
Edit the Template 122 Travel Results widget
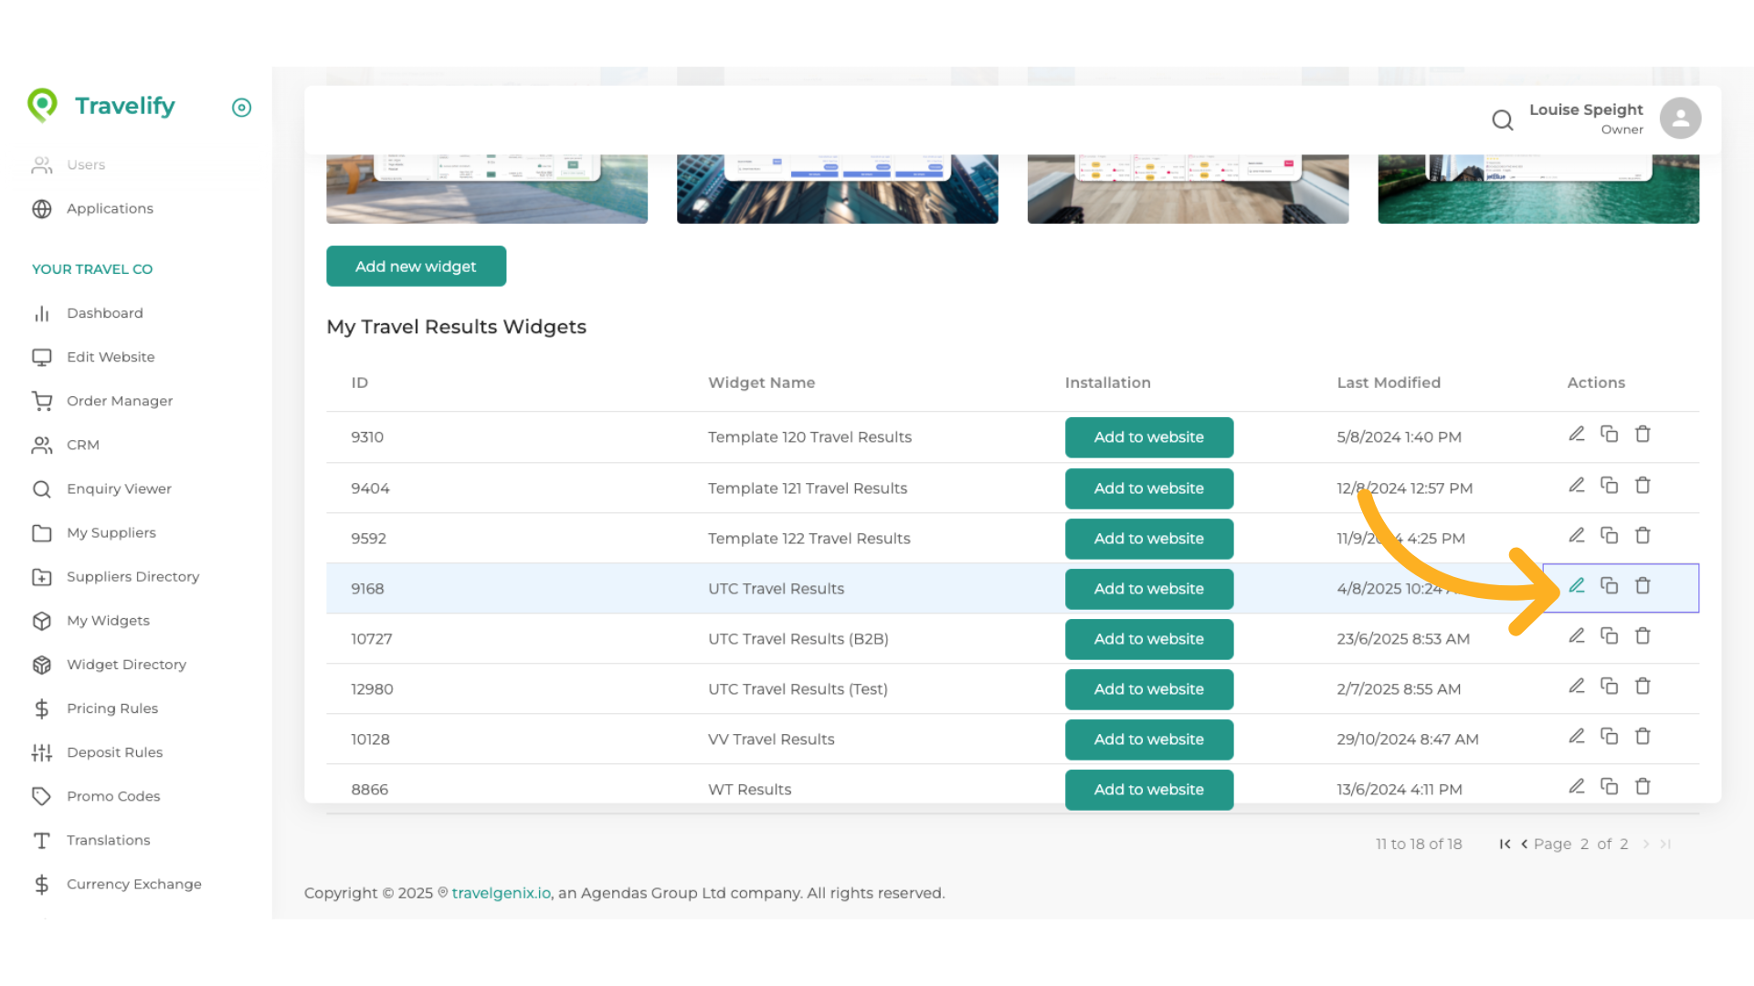click(1577, 536)
